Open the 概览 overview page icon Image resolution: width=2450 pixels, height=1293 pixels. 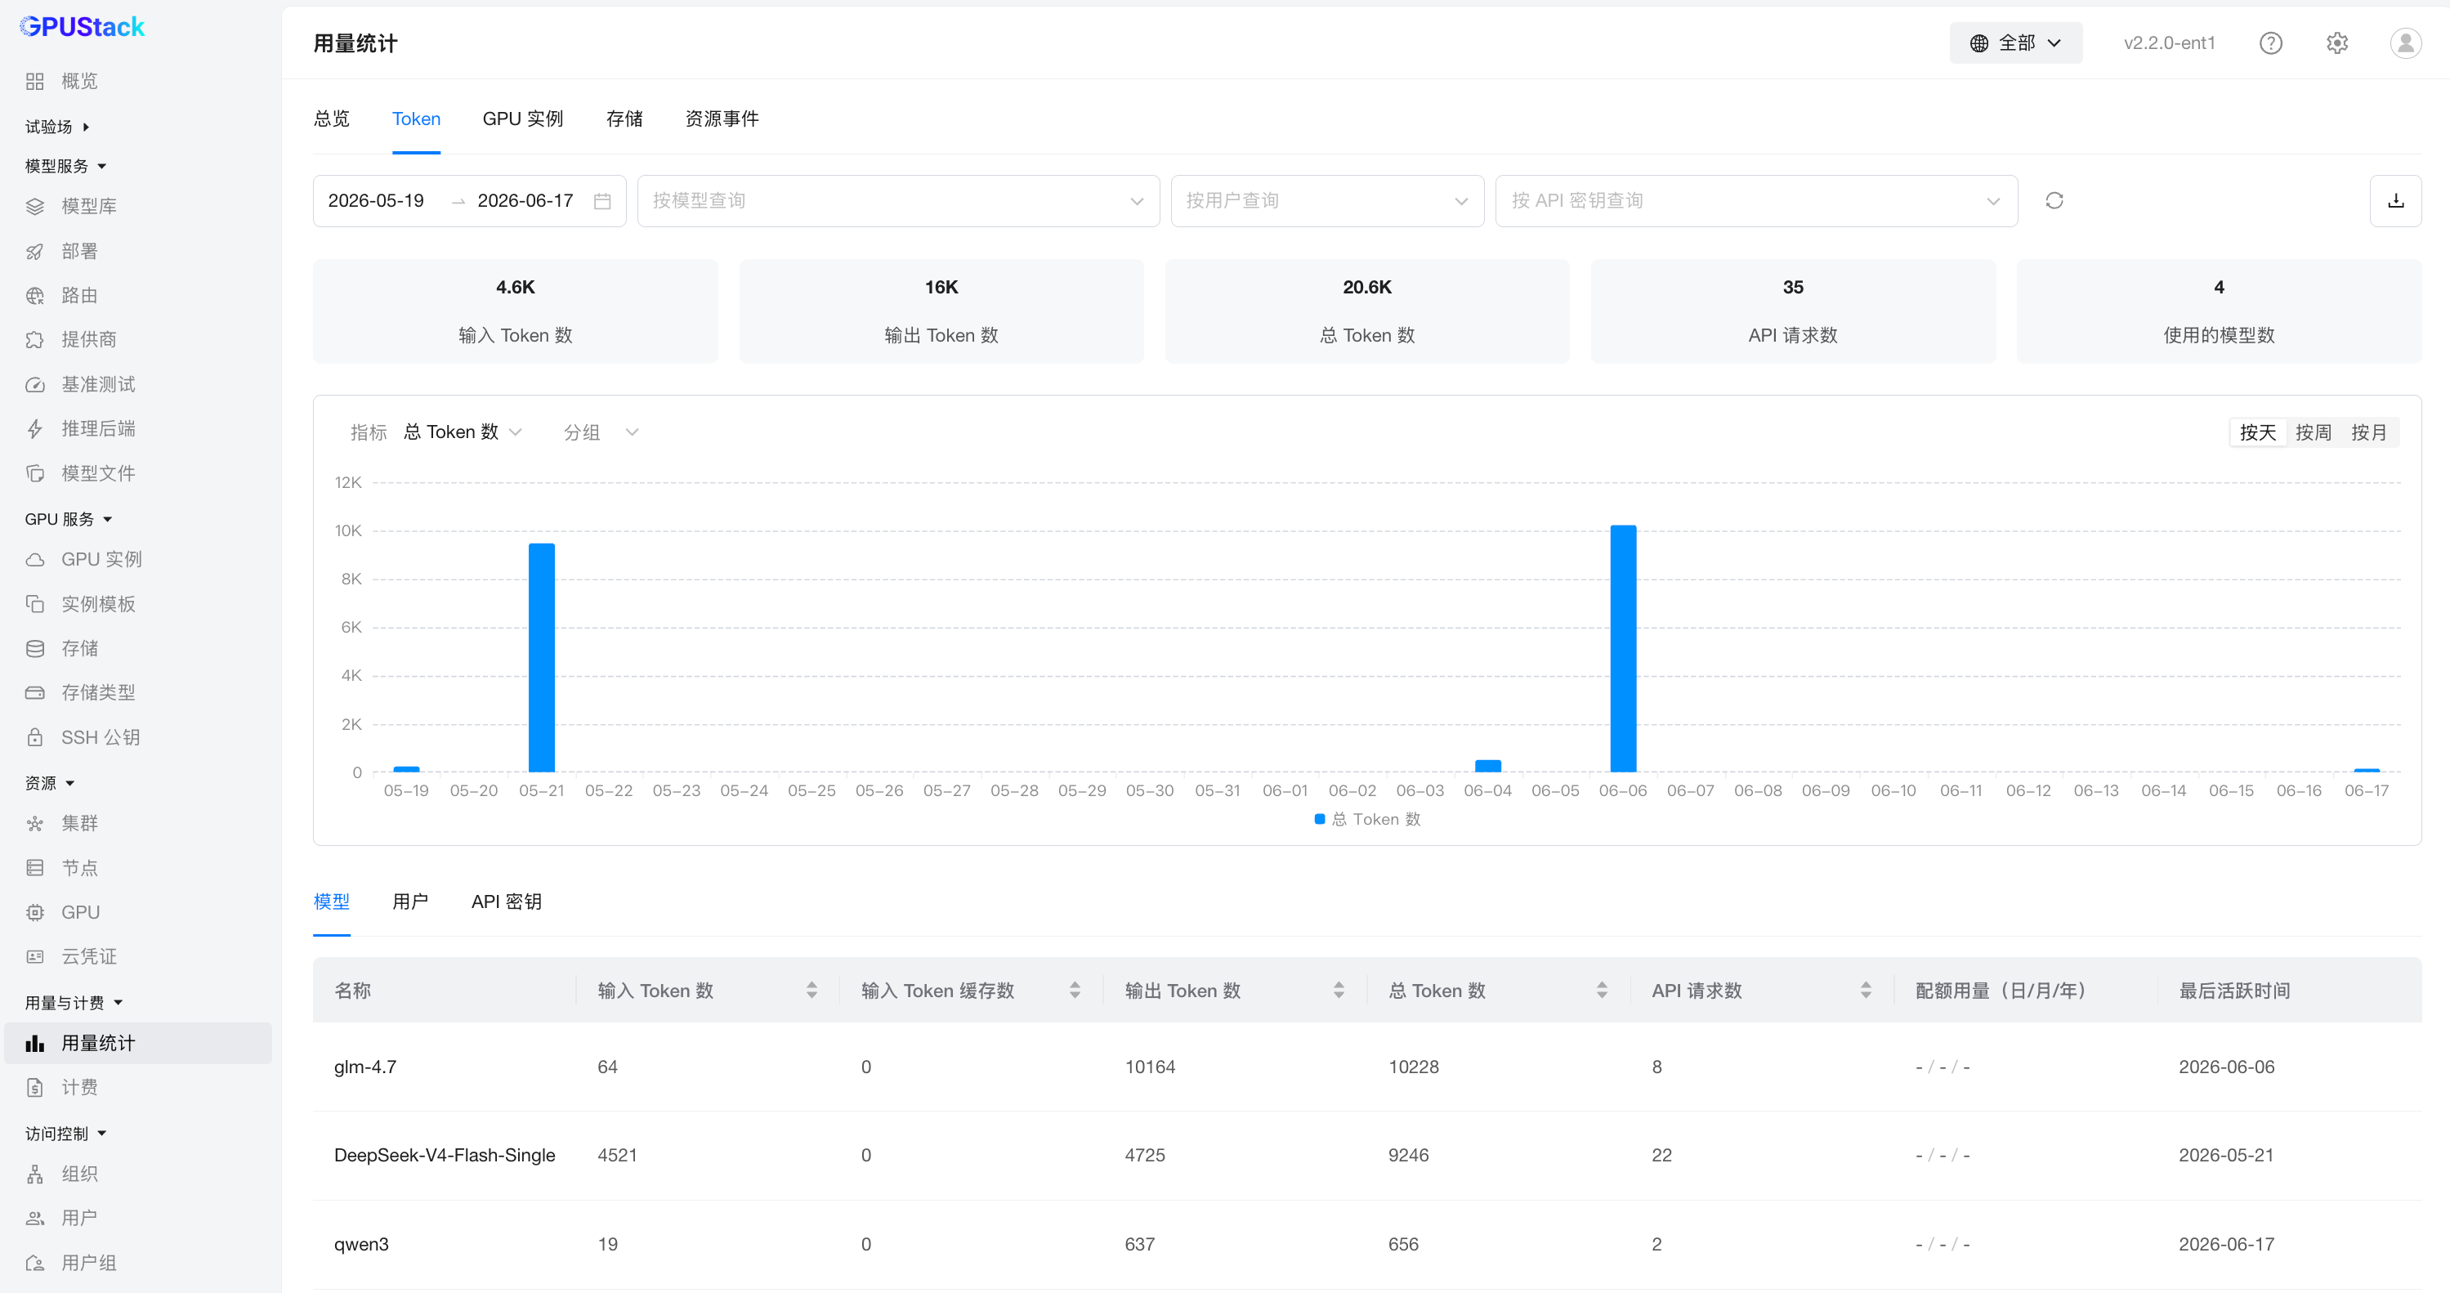(x=35, y=82)
